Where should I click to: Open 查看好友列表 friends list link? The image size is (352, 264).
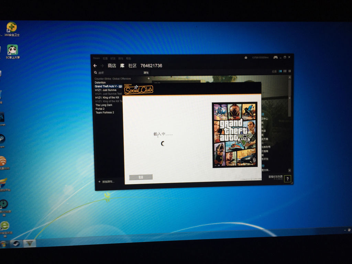(x=275, y=177)
